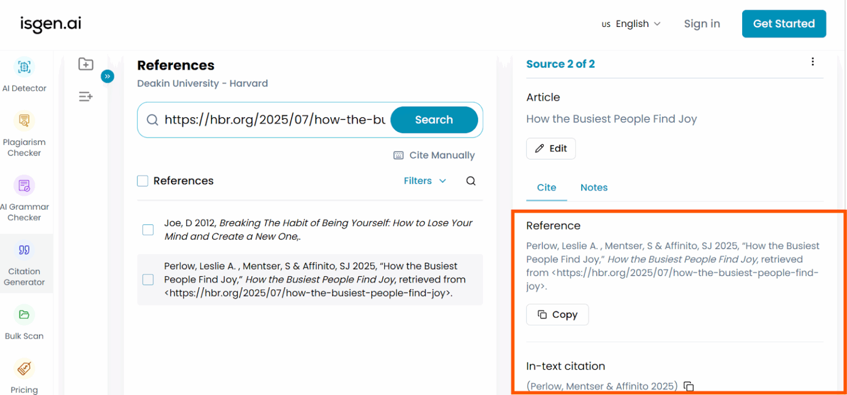
Task: Switch to the Notes tab
Action: 594,187
